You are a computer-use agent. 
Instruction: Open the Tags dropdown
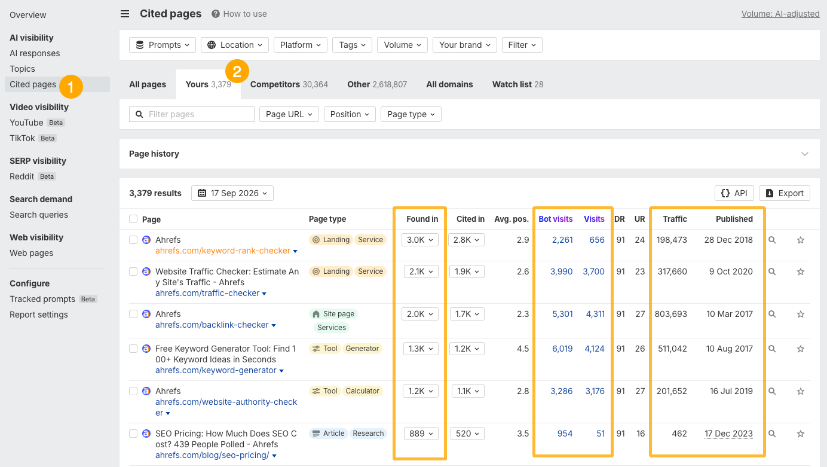point(353,45)
